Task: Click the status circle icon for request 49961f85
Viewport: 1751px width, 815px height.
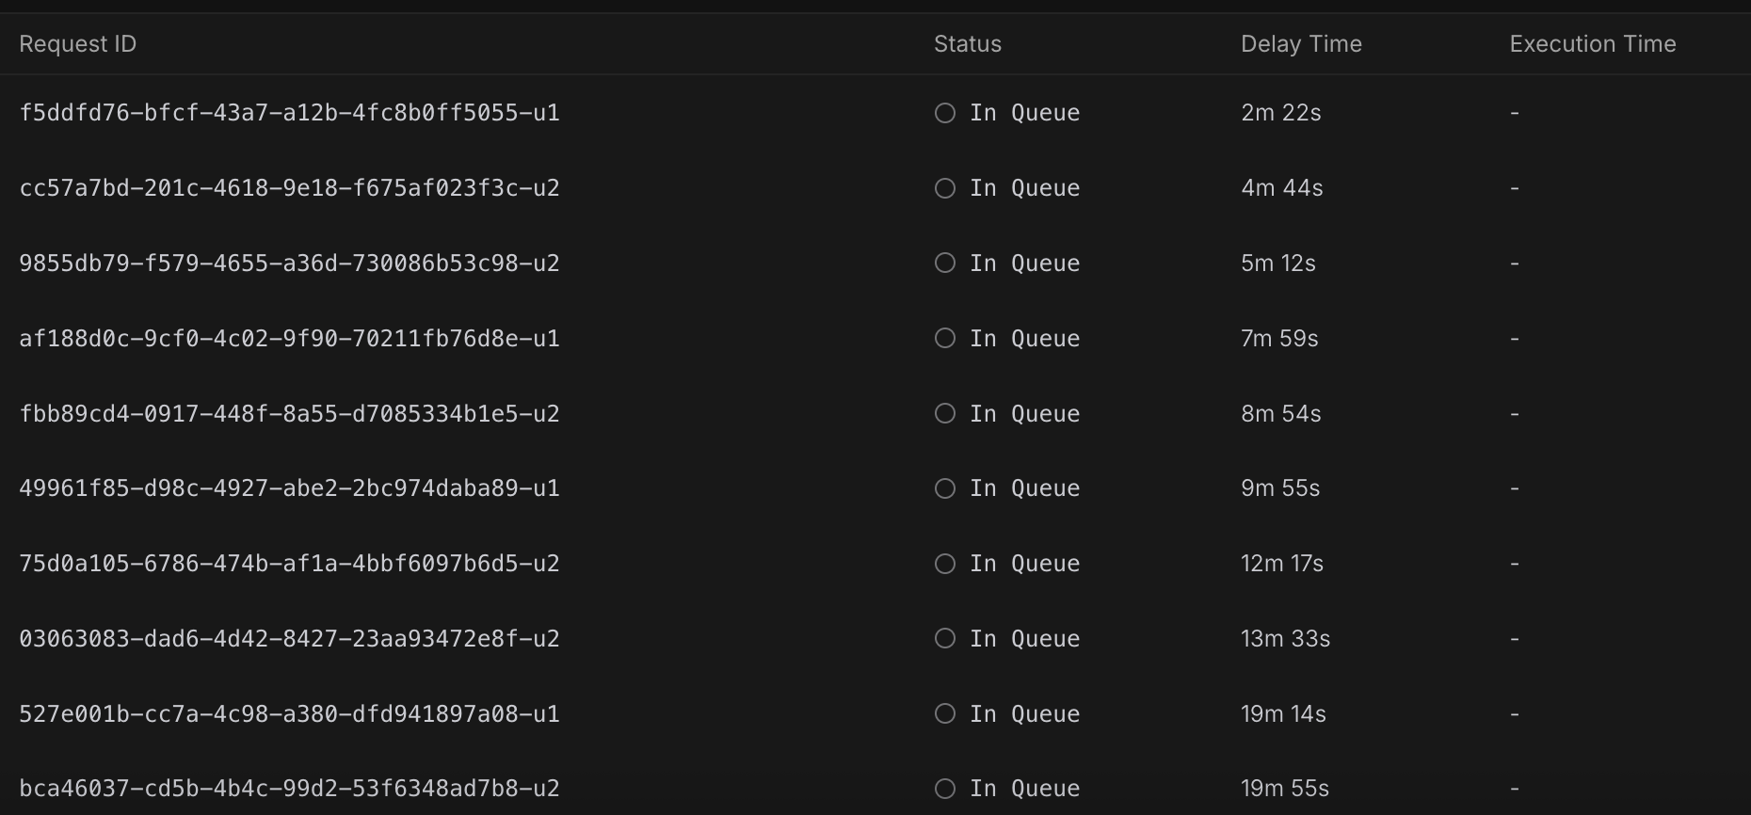Action: click(945, 488)
